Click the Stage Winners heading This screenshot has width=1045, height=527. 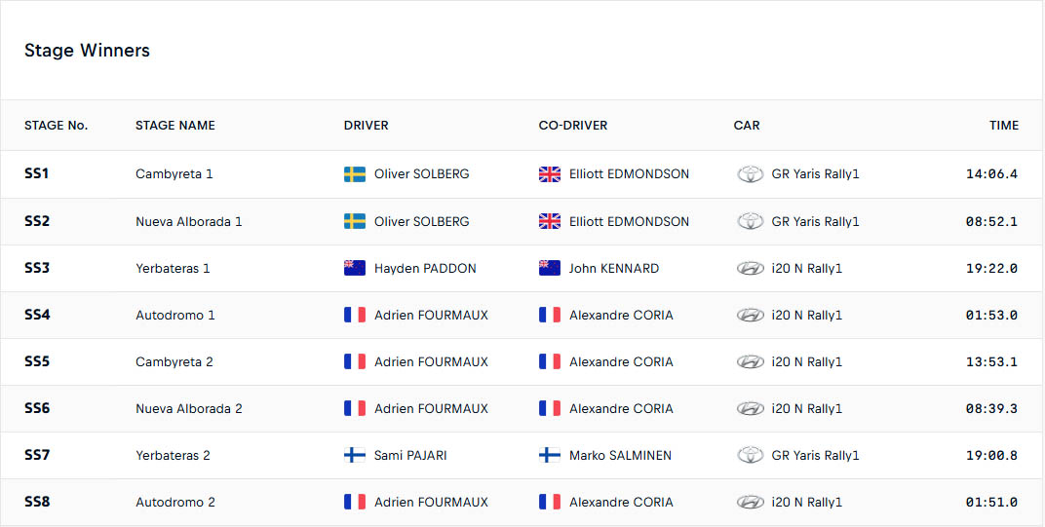tap(88, 50)
